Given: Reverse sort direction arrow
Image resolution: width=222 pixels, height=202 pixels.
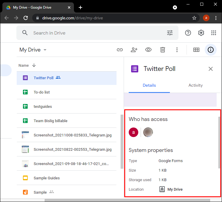Looking at the screenshot, I should click(34, 65).
